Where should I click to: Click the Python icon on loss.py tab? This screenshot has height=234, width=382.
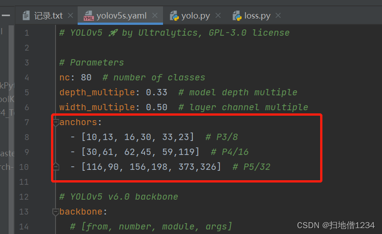tap(237, 16)
